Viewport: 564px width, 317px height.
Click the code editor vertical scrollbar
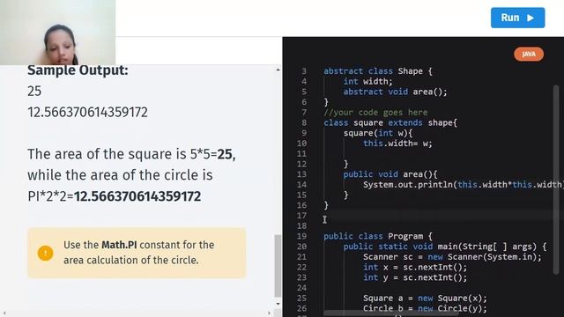click(x=556, y=180)
